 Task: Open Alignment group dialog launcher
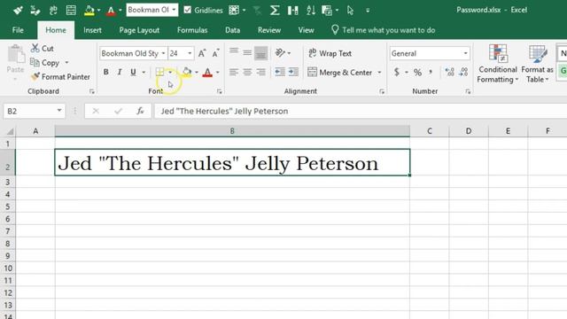382,91
